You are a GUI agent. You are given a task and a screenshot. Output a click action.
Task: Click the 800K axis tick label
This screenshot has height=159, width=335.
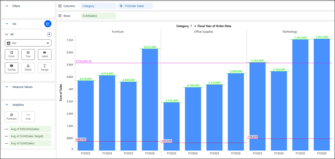[70, 138]
